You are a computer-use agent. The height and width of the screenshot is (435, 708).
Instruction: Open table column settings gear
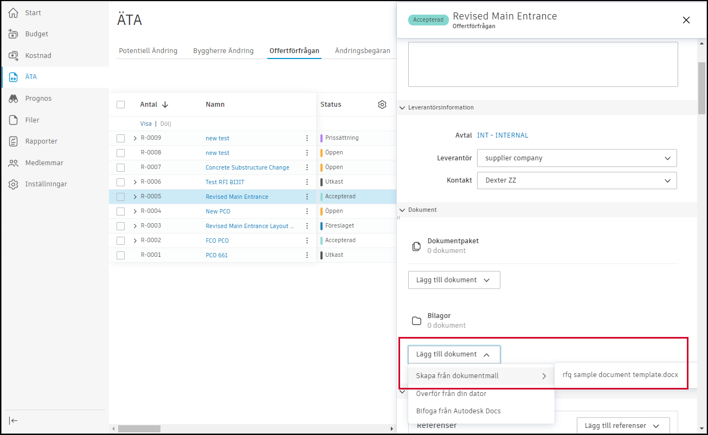382,105
